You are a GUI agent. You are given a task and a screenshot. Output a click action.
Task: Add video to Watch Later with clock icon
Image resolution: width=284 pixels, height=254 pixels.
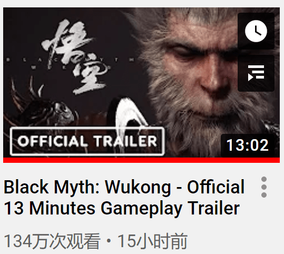click(x=256, y=31)
